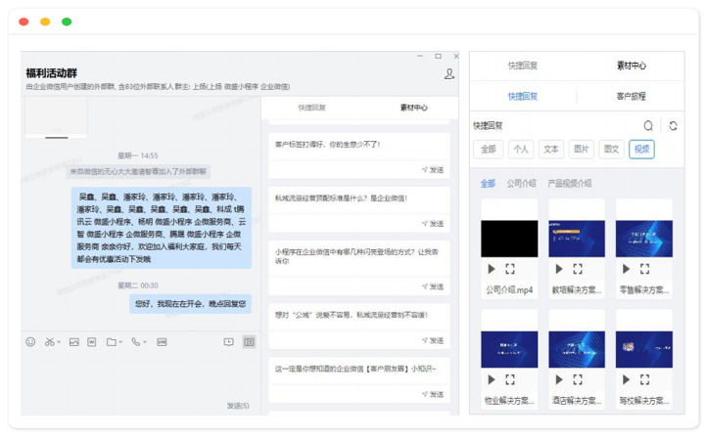Click the refresh icon beside the search

point(673,125)
